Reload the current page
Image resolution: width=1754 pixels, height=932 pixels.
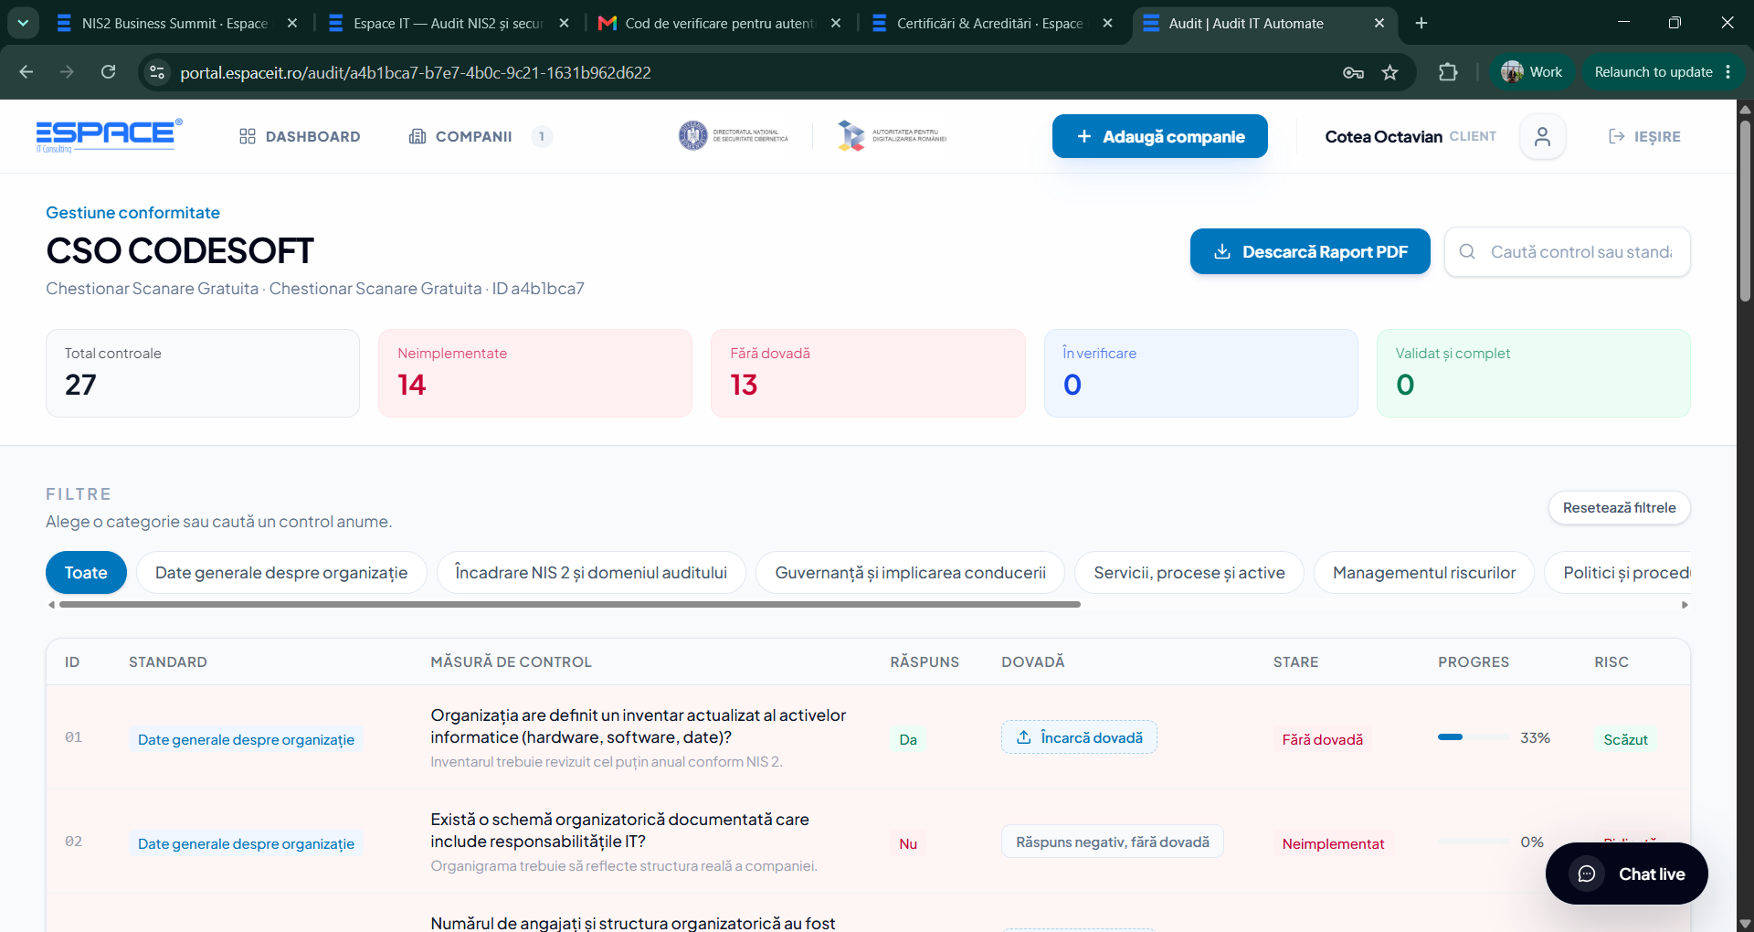[x=108, y=72]
